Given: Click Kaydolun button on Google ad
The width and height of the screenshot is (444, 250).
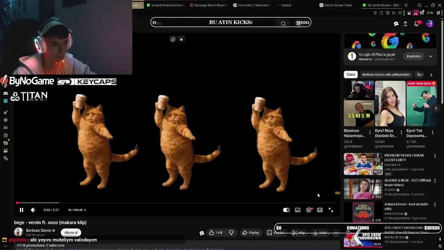Looking at the screenshot, I should pyautogui.click(x=414, y=56).
